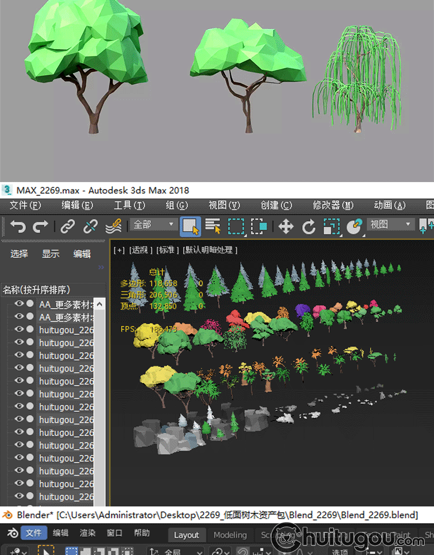The height and width of the screenshot is (555, 434).
Task: Open the 全部 selection filter dropdown
Action: pyautogui.click(x=154, y=224)
